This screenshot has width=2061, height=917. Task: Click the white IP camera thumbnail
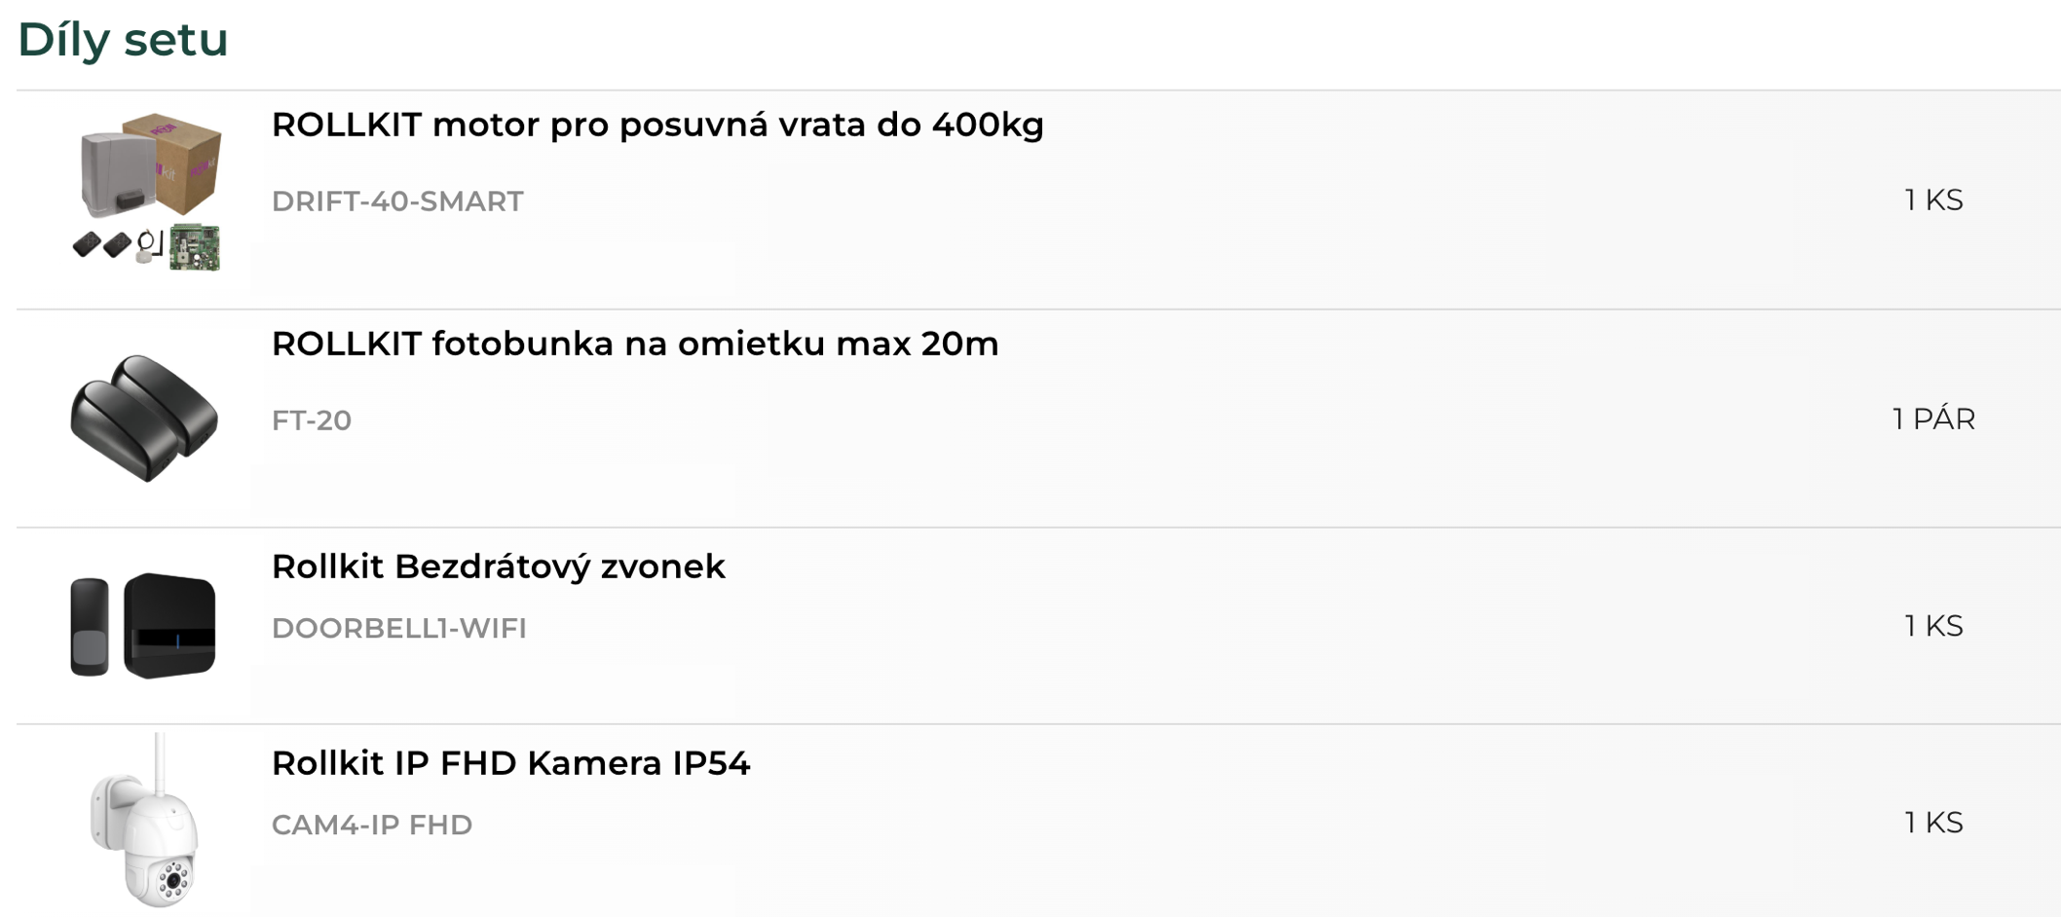pos(144,821)
